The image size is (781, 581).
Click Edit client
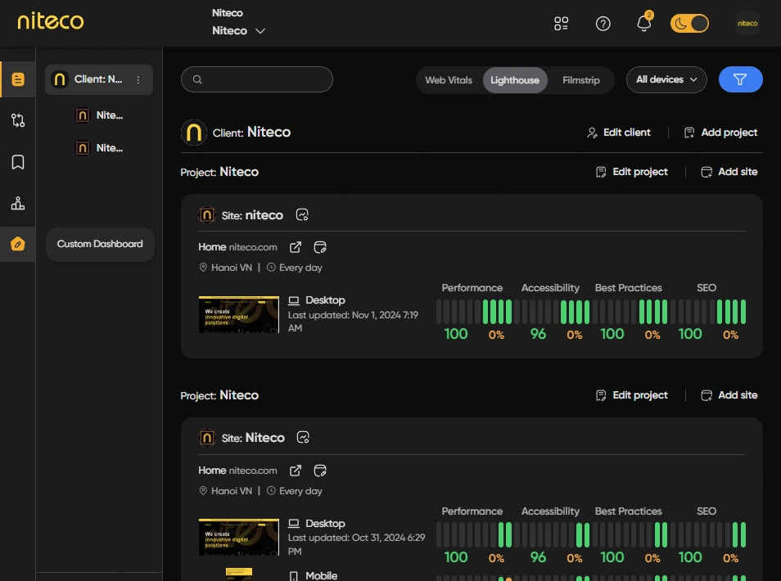coord(619,133)
